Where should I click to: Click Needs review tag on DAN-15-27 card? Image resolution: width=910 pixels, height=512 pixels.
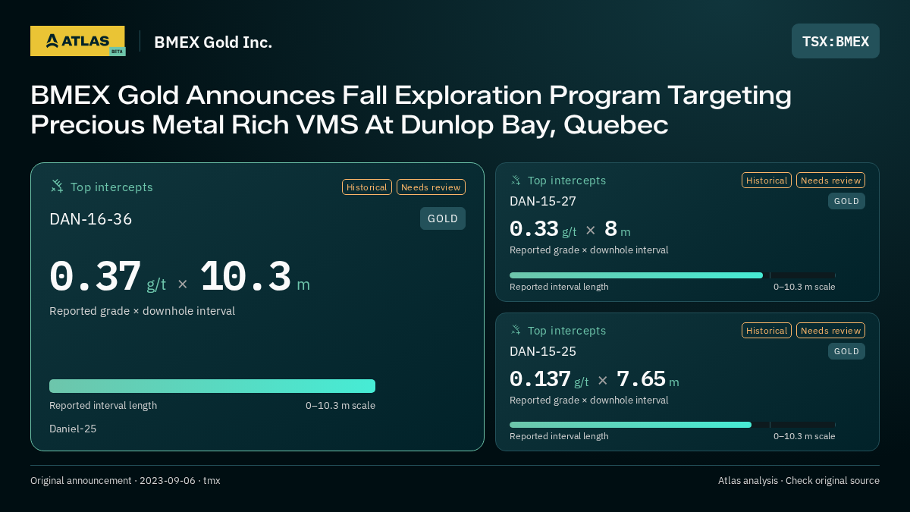point(830,181)
